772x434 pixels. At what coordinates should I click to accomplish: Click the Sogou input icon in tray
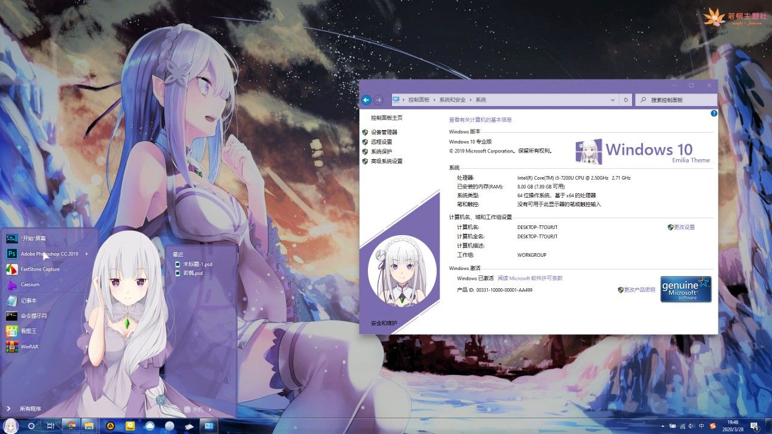(713, 426)
